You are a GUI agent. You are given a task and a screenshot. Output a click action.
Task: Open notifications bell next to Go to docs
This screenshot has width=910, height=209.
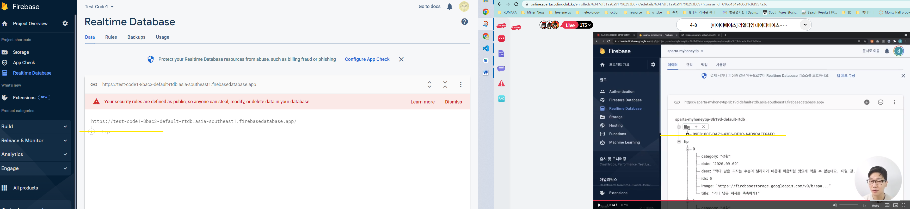450,7
